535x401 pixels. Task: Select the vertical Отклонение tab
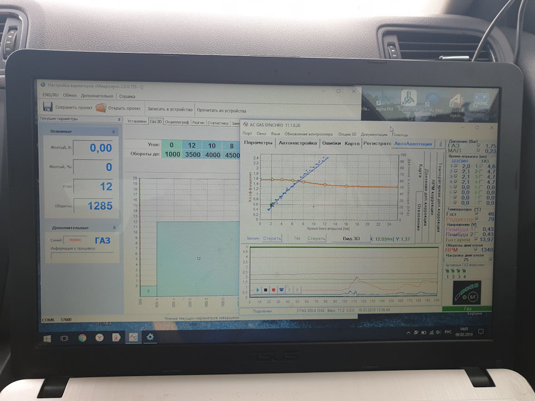[419, 218]
